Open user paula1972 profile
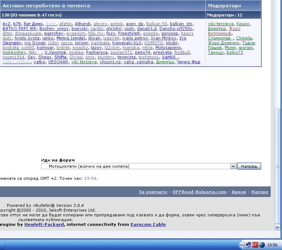Viewport: 282px width, 250px height. point(121,52)
